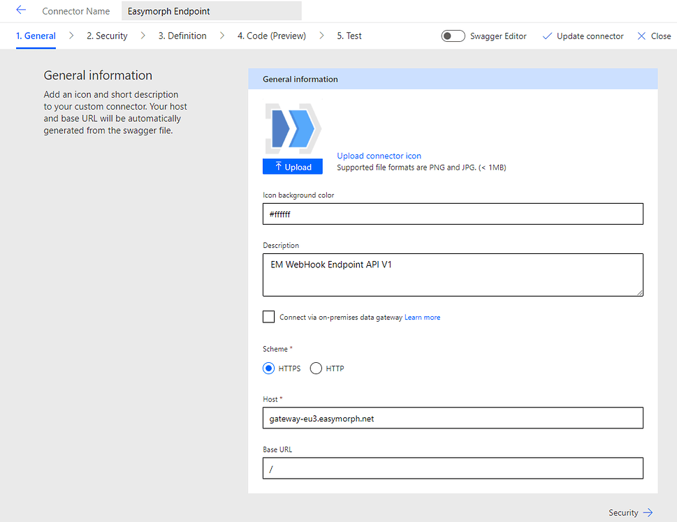Enable Connect via on-premises data gateway
The image size is (677, 522).
pyautogui.click(x=268, y=316)
